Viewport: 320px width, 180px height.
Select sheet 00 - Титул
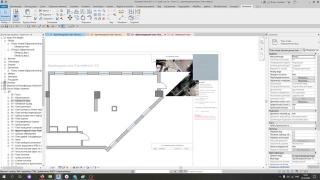pos(15,94)
